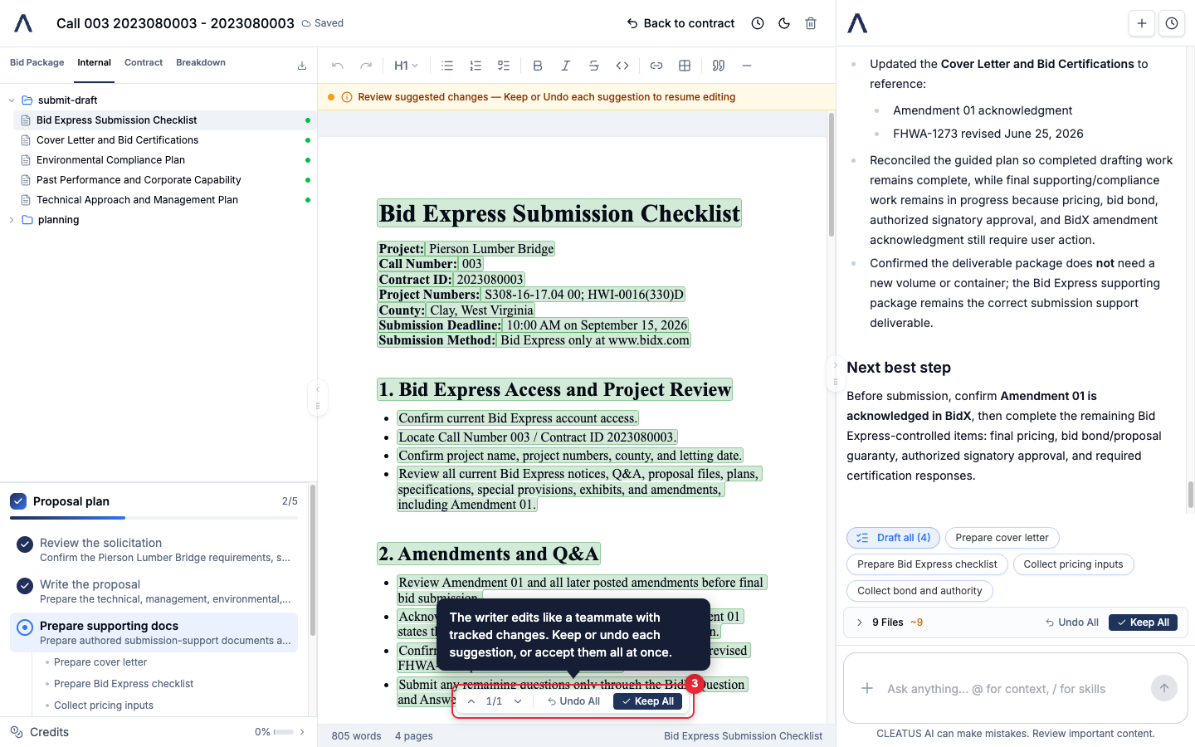Expand the 9 Files changes list
Screen dimensions: 1195x747
(860, 622)
